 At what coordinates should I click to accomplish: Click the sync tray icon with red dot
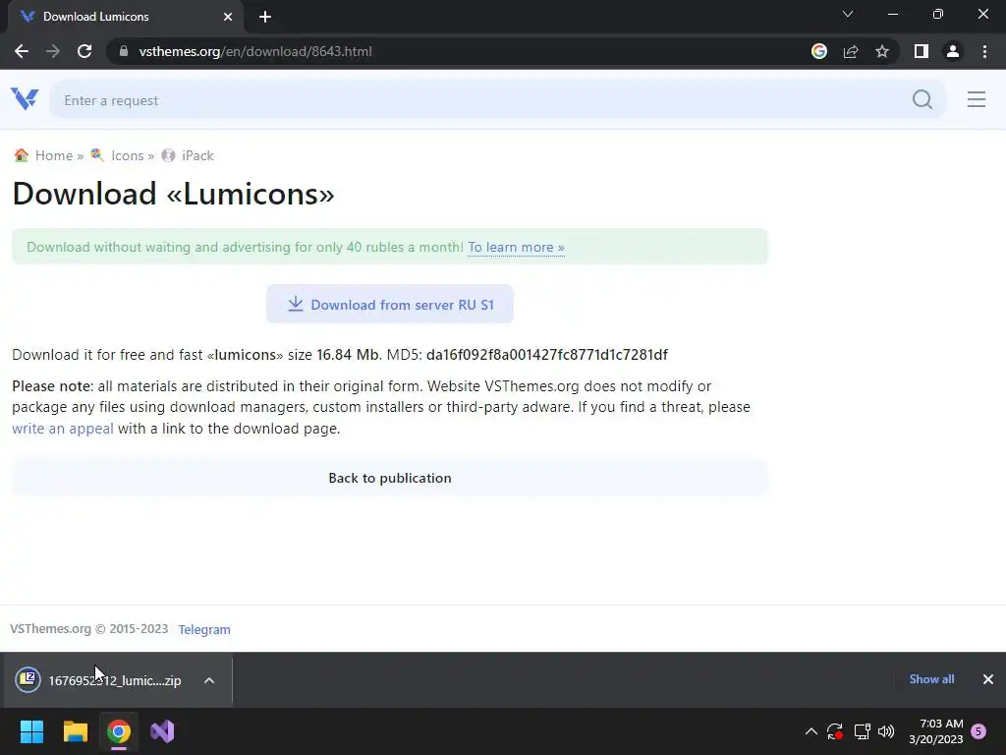click(x=835, y=731)
